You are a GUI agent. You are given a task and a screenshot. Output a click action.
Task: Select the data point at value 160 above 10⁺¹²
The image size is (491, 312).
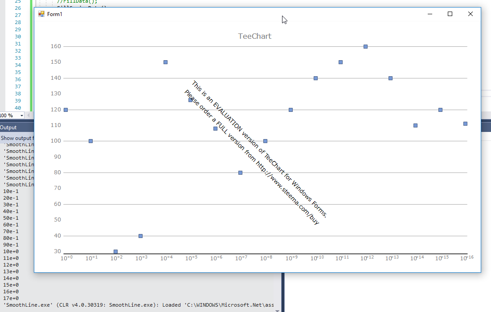366,47
